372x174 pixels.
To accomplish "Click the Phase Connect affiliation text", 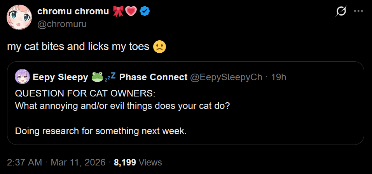I will click(x=153, y=77).
